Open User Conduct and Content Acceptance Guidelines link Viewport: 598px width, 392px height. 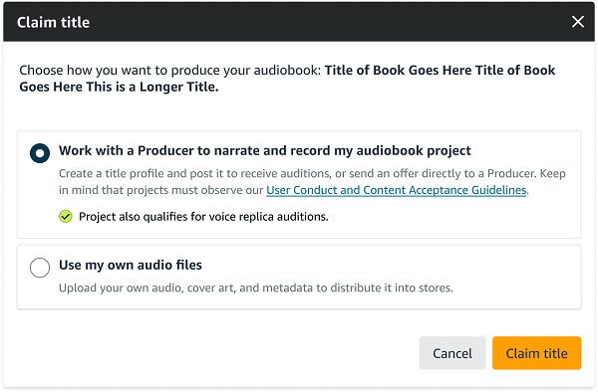(x=397, y=190)
